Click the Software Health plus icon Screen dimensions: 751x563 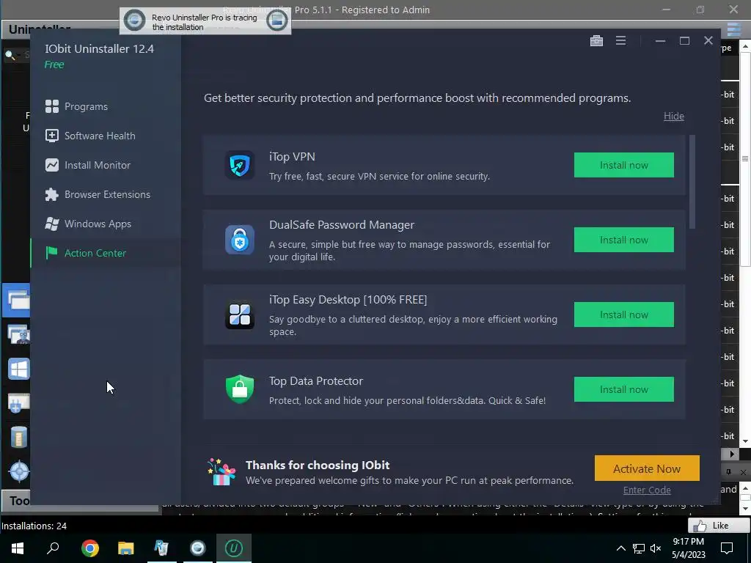[52, 136]
